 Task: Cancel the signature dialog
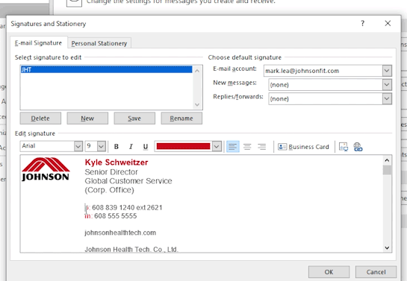coord(376,272)
